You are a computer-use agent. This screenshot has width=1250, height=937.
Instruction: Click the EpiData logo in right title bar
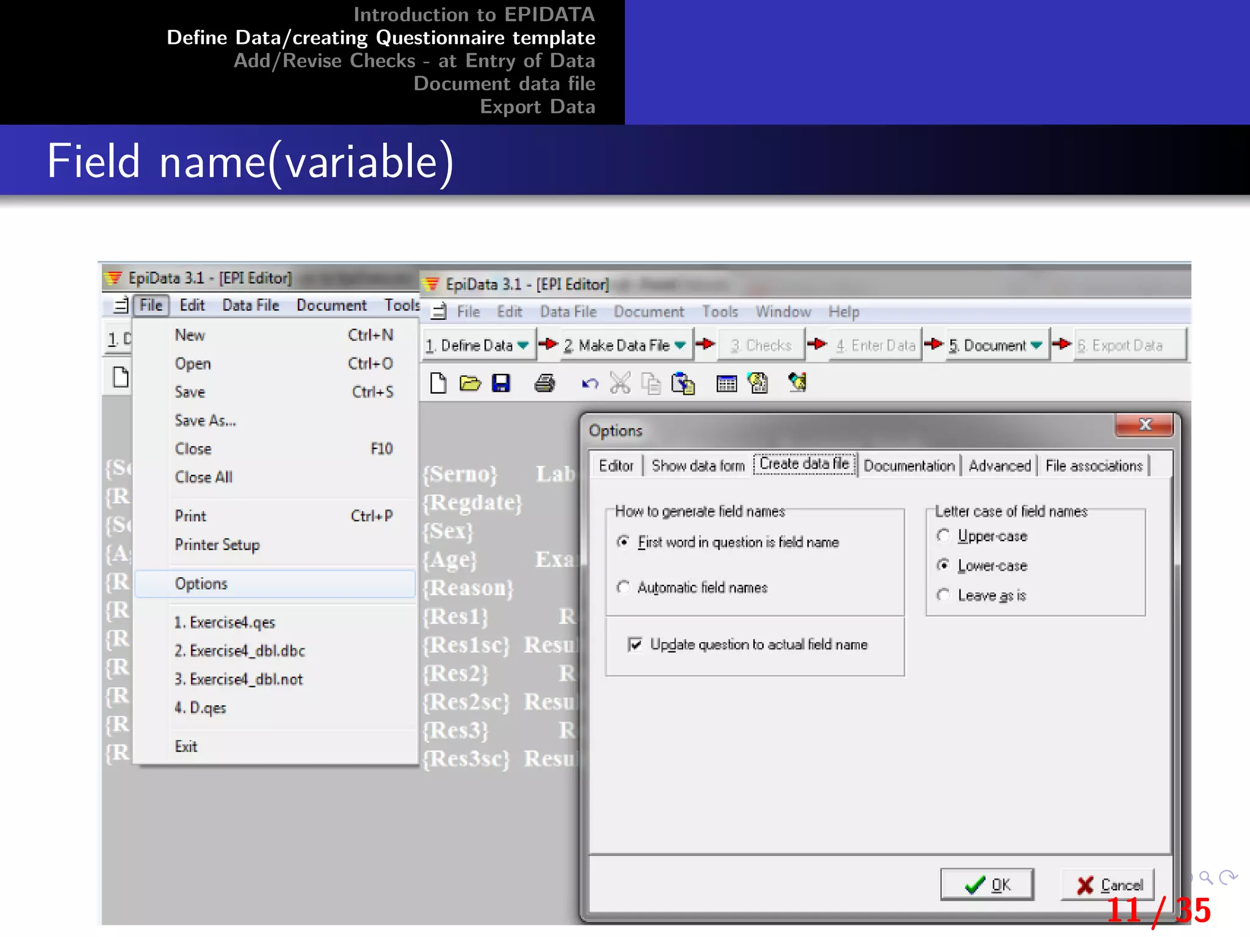[431, 284]
